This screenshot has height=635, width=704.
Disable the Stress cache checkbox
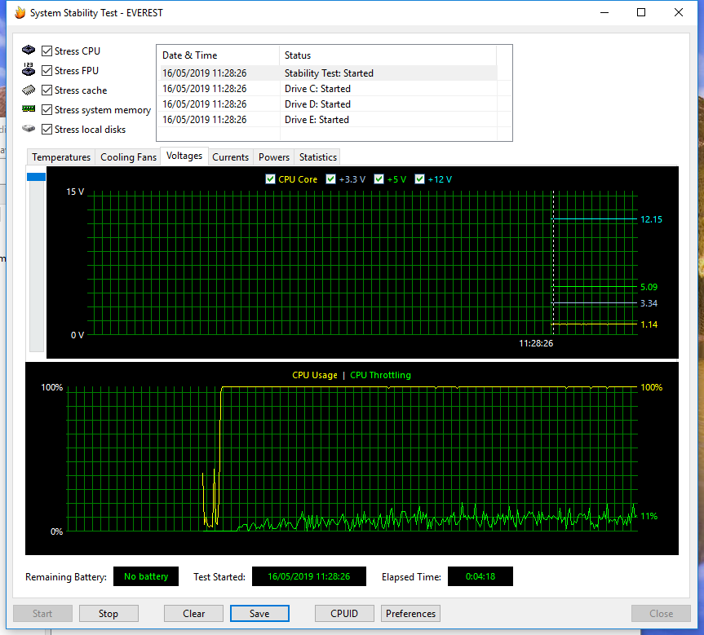pos(46,90)
